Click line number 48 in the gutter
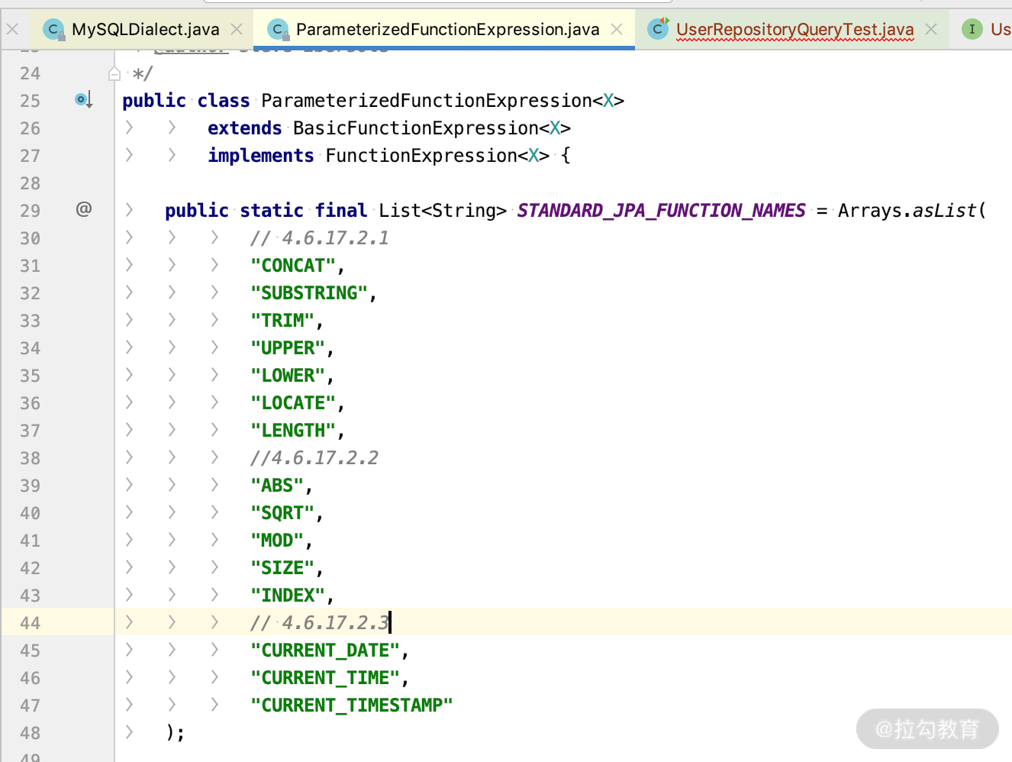Image resolution: width=1012 pixels, height=762 pixels. tap(31, 733)
